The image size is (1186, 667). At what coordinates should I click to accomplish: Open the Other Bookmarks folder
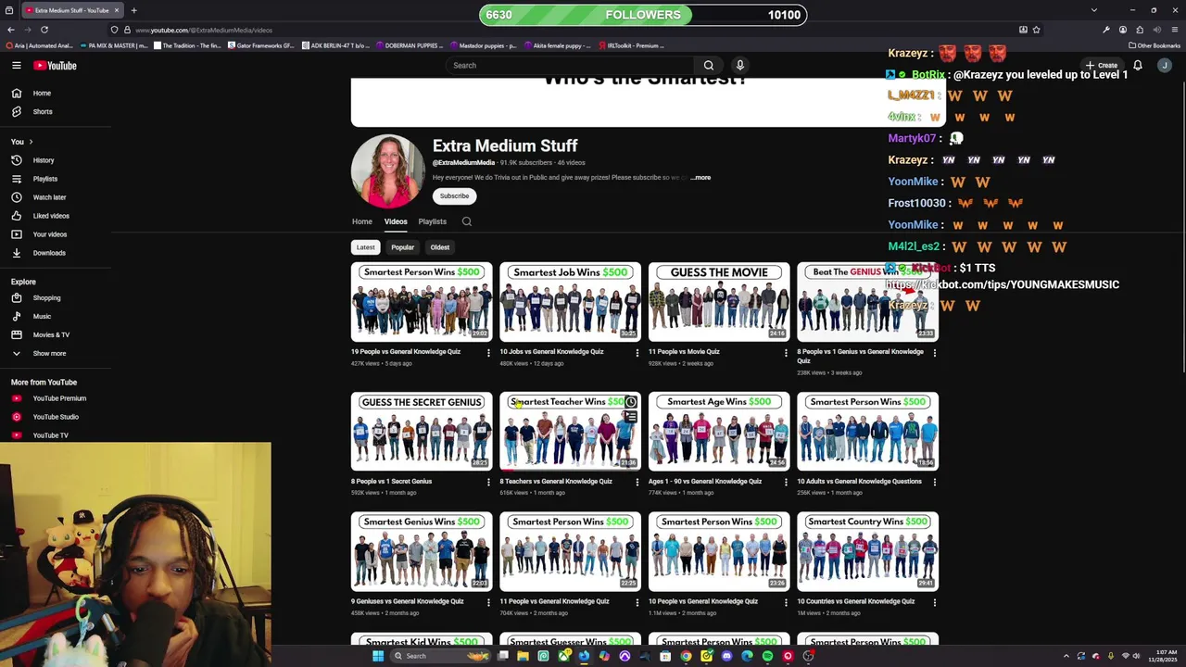pyautogui.click(x=1154, y=45)
